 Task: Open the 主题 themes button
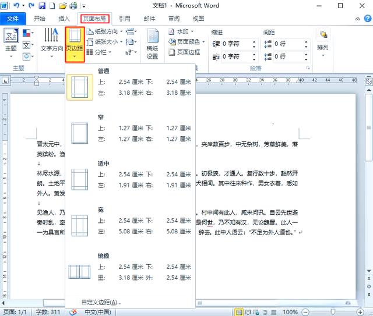point(11,43)
